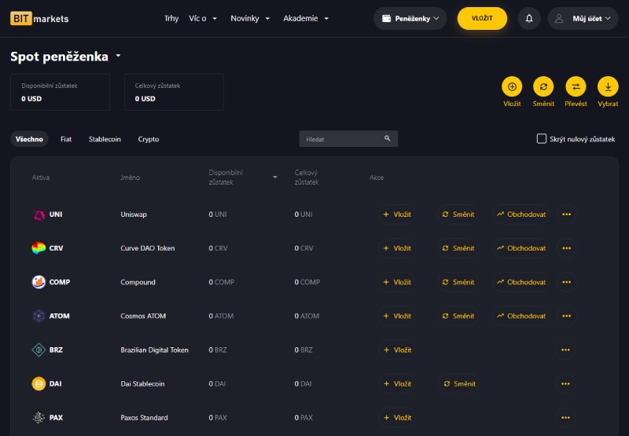The height and width of the screenshot is (436, 629).
Task: Open more options for UNI row
Action: click(x=566, y=214)
